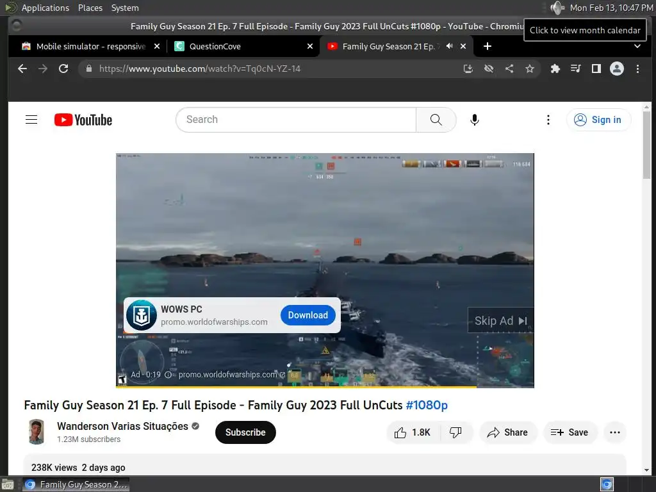This screenshot has width=656, height=492.
Task: Open the Extensions puzzle icon
Action: [x=555, y=69]
